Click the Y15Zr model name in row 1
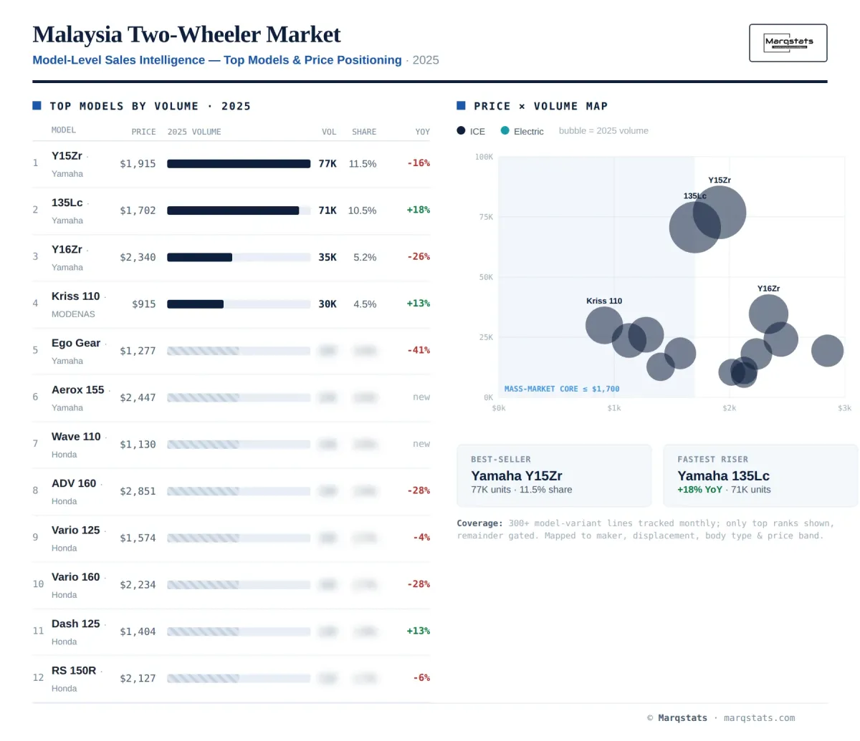860x741 pixels. (67, 155)
